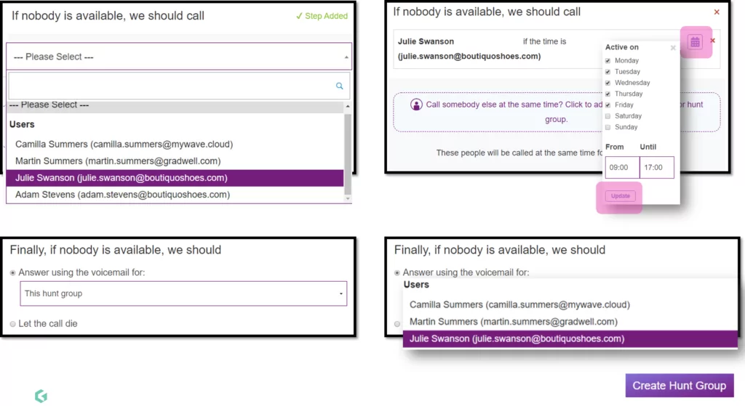Screen dimensions: 745x406
Task: Select the Let the call die radio button
Action: point(13,324)
